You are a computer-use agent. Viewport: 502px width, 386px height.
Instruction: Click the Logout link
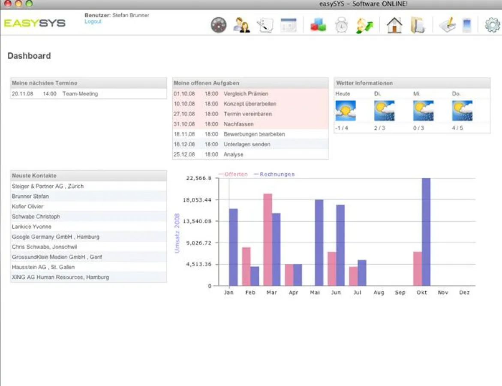(x=93, y=21)
